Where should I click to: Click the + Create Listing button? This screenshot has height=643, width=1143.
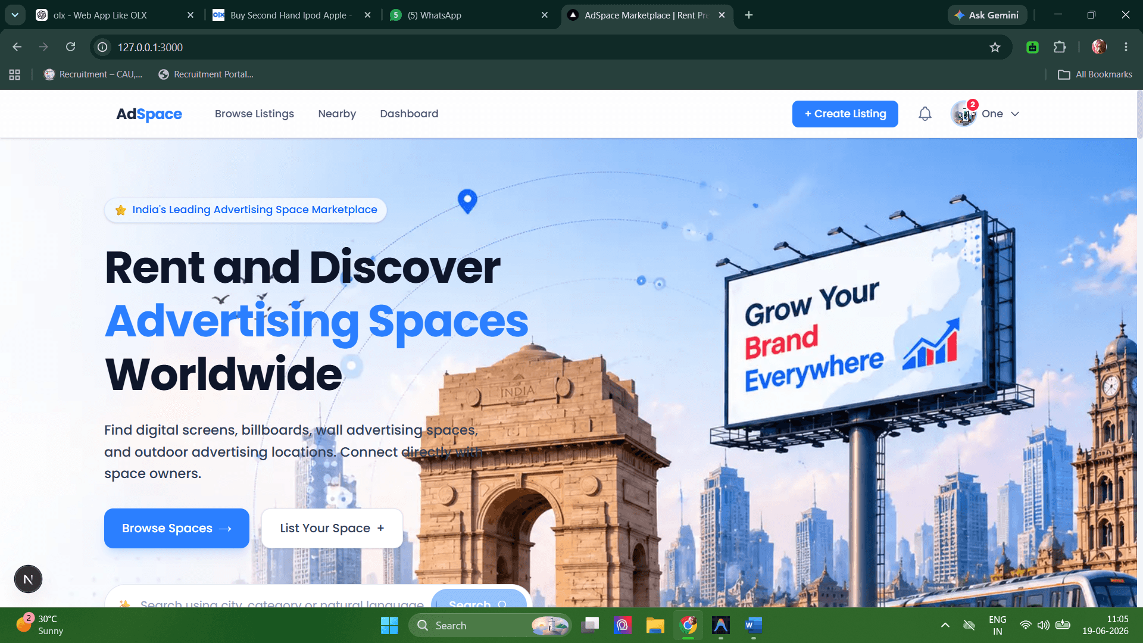pyautogui.click(x=845, y=114)
